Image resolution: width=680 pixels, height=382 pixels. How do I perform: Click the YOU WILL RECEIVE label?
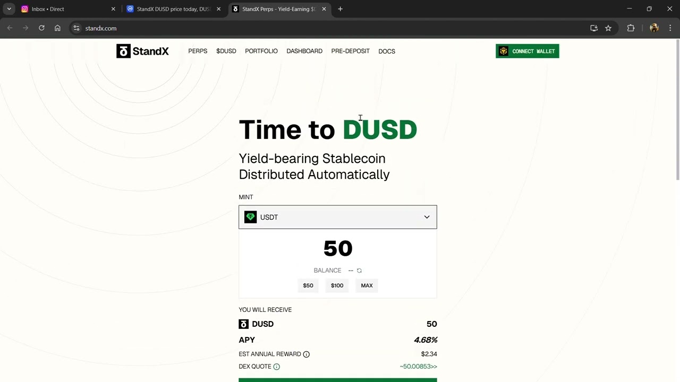click(x=265, y=310)
